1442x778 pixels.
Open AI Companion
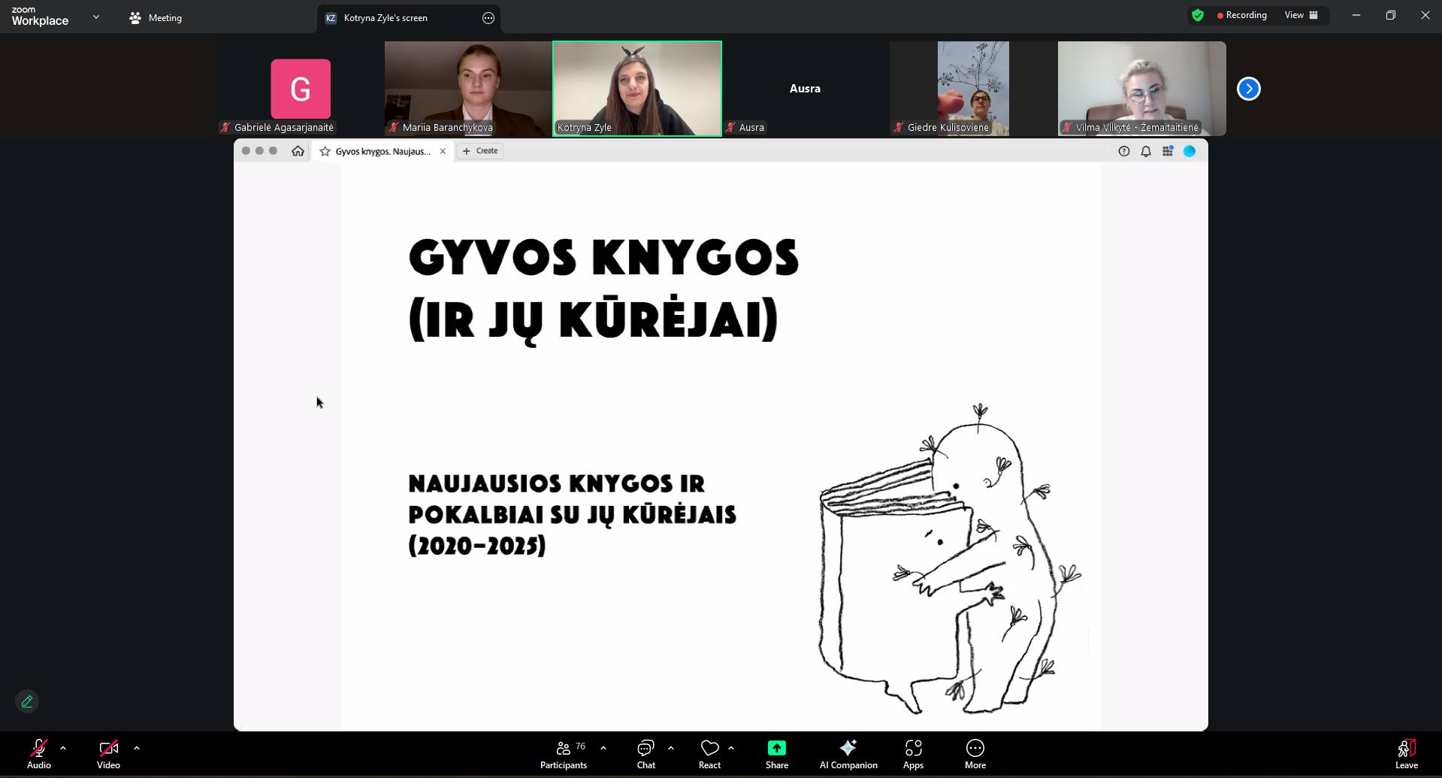click(848, 754)
